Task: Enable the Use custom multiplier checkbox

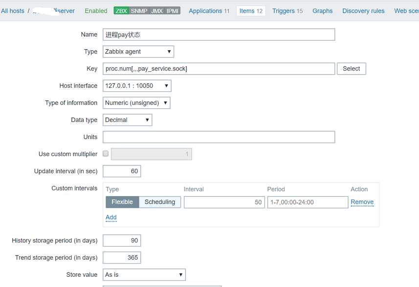Action: (106, 154)
